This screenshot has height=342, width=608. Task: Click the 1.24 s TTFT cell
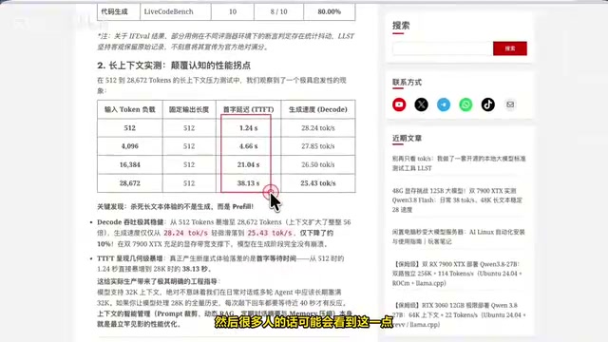(x=248, y=128)
